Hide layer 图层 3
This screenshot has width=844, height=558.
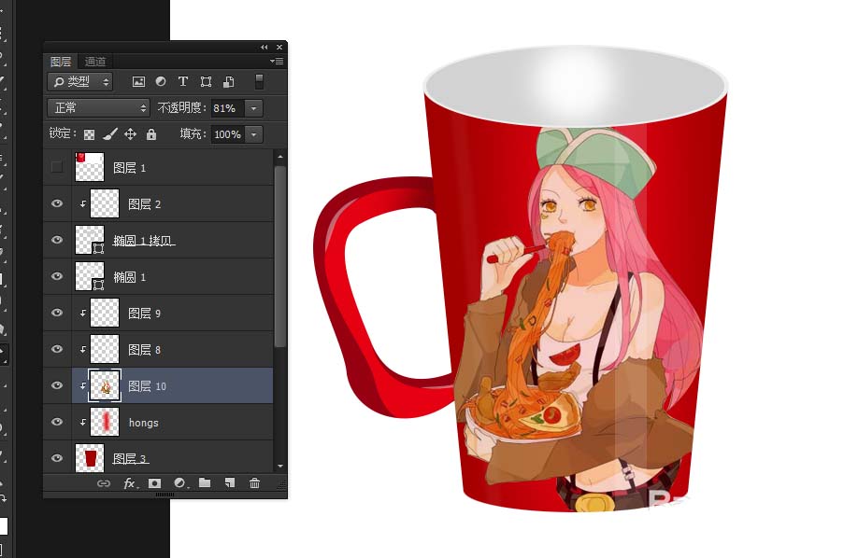coord(57,458)
